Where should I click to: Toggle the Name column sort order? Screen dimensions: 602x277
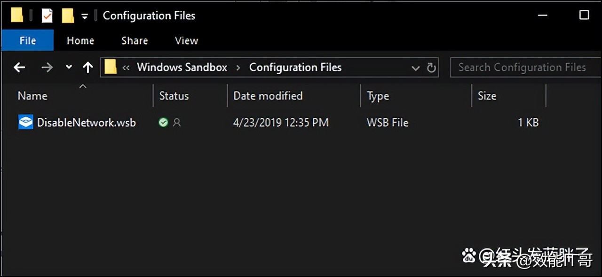pos(32,96)
